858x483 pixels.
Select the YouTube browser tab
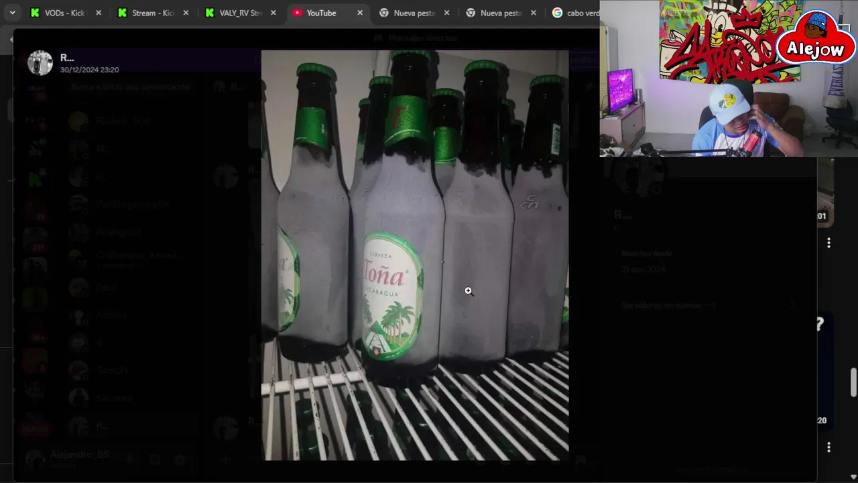coord(327,13)
